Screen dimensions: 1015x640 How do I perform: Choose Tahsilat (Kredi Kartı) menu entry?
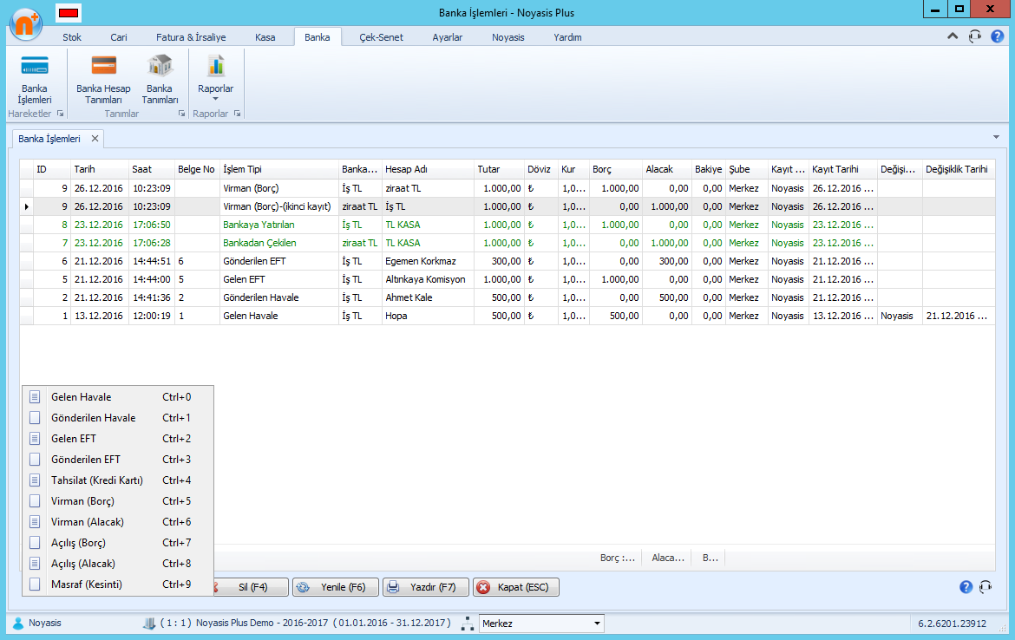pos(118,480)
